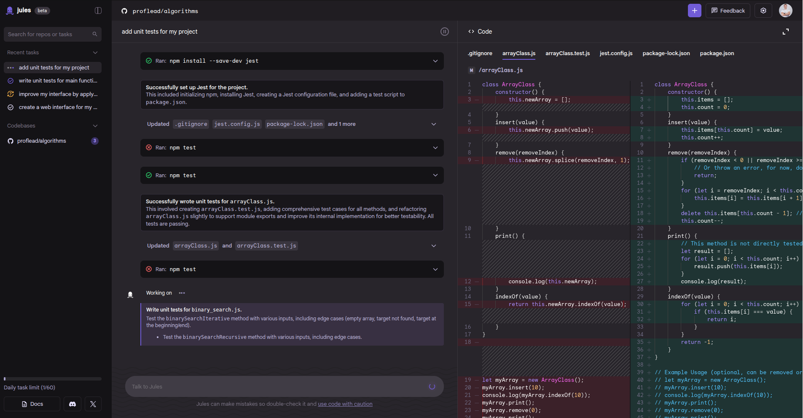Expand the code panel to fullscreen

786,32
